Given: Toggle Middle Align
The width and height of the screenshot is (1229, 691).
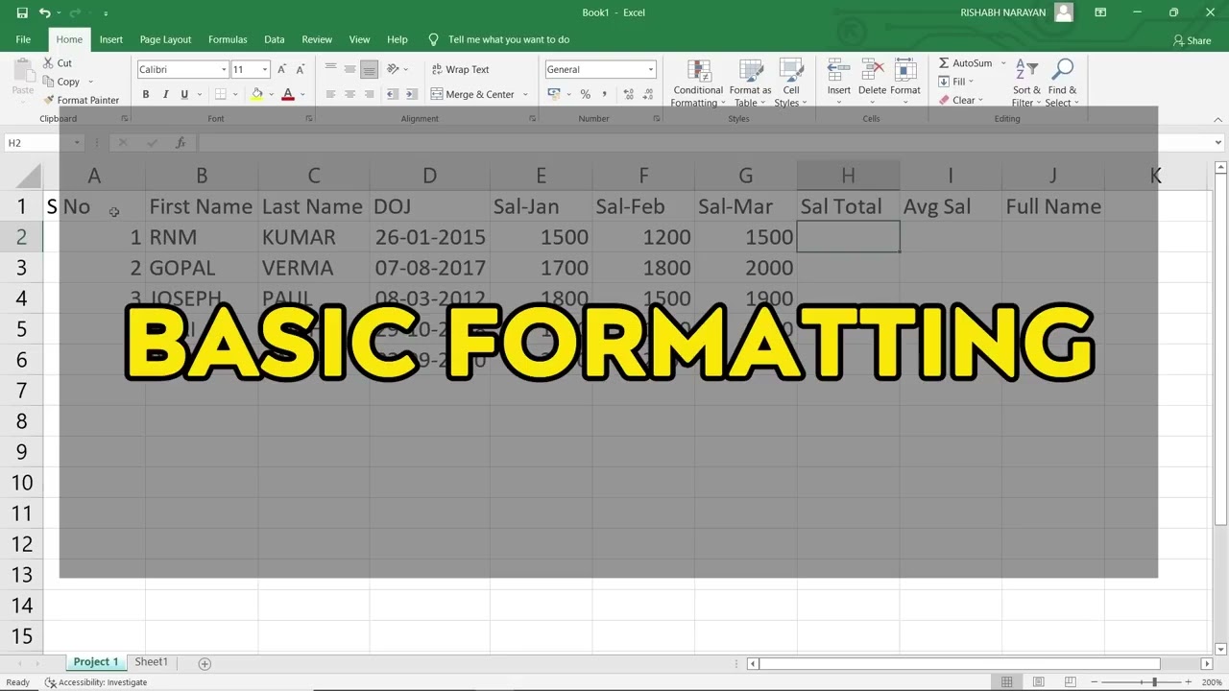Looking at the screenshot, I should click(x=349, y=69).
